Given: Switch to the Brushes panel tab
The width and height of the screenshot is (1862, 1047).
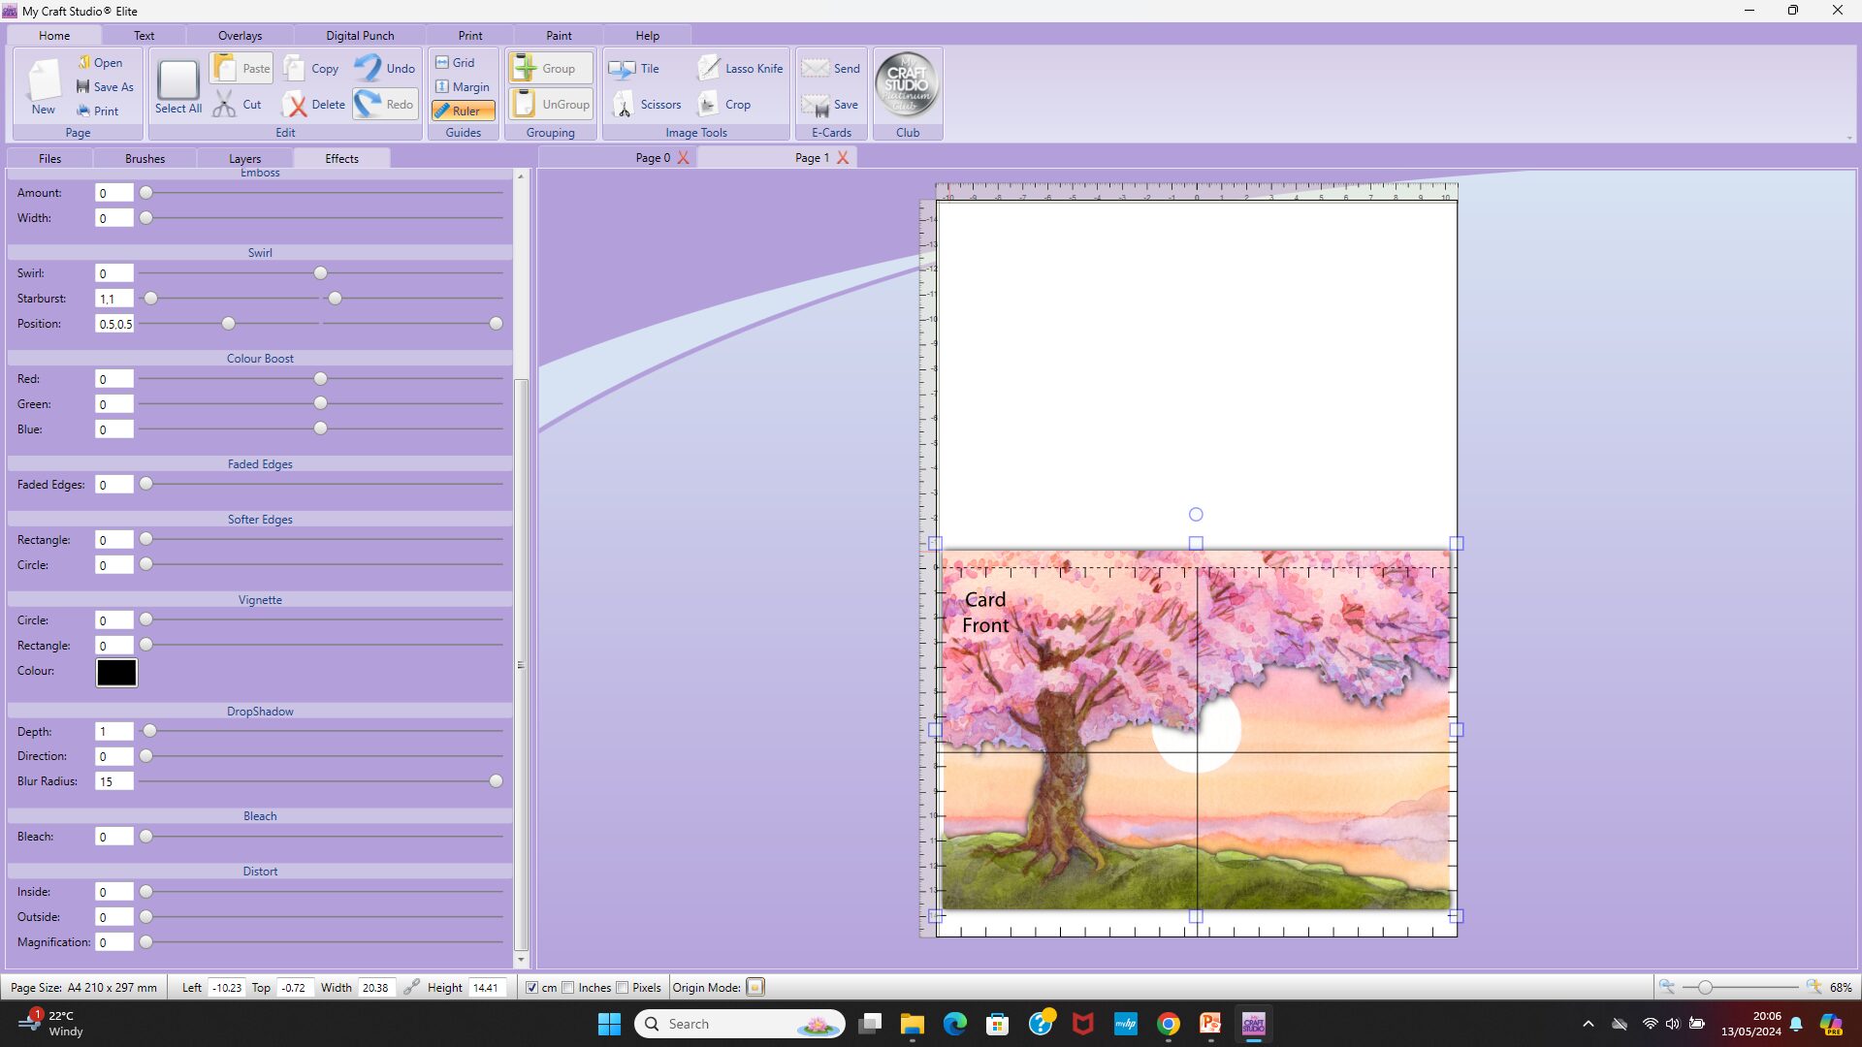Looking at the screenshot, I should (x=144, y=159).
